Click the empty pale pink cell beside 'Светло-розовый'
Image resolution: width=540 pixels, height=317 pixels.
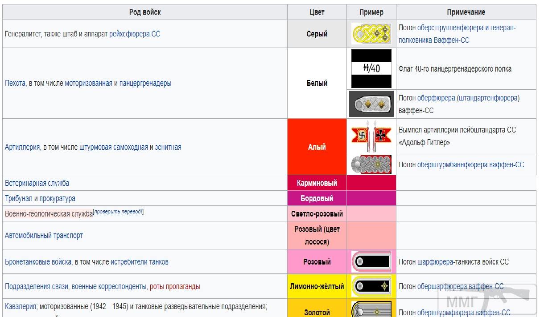pos(371,214)
